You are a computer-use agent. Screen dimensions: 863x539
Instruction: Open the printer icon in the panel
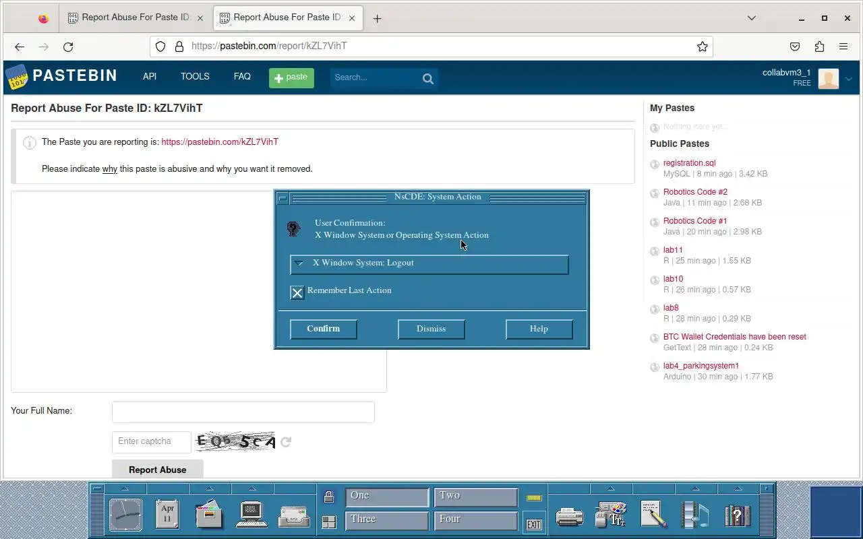(569, 517)
